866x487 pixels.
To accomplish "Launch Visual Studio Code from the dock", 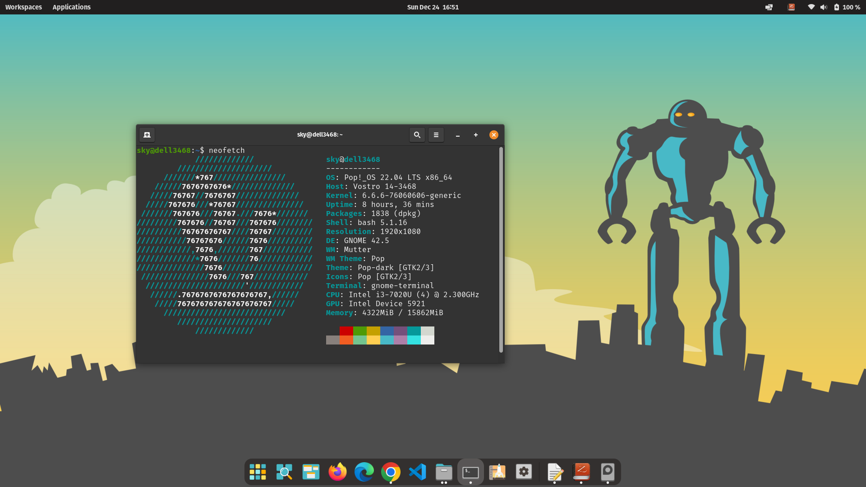I will [417, 472].
